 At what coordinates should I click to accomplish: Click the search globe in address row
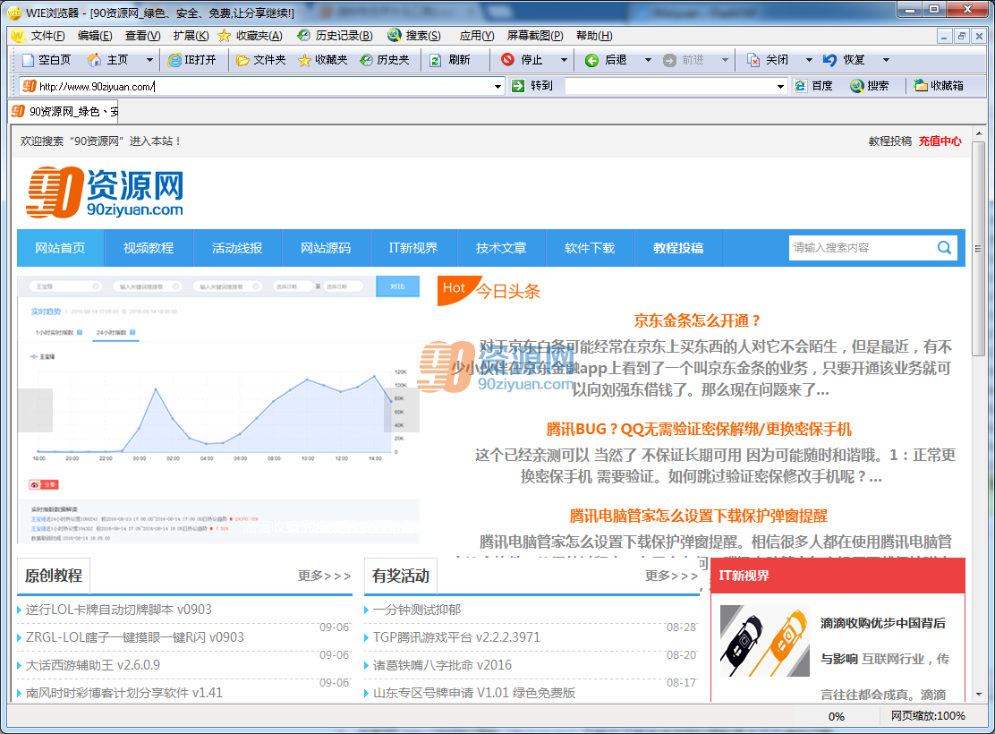pos(856,86)
